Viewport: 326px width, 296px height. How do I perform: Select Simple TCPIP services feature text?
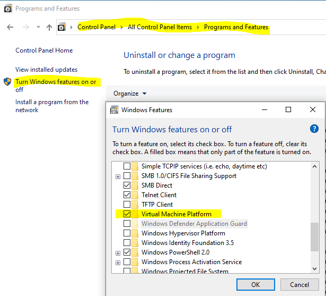click(x=204, y=166)
